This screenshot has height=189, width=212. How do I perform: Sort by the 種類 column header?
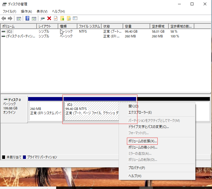67,26
